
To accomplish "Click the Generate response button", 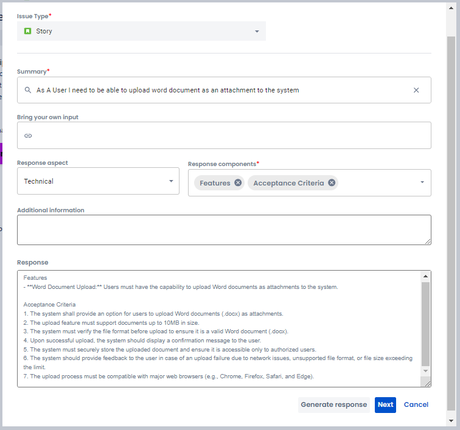I will [x=334, y=405].
